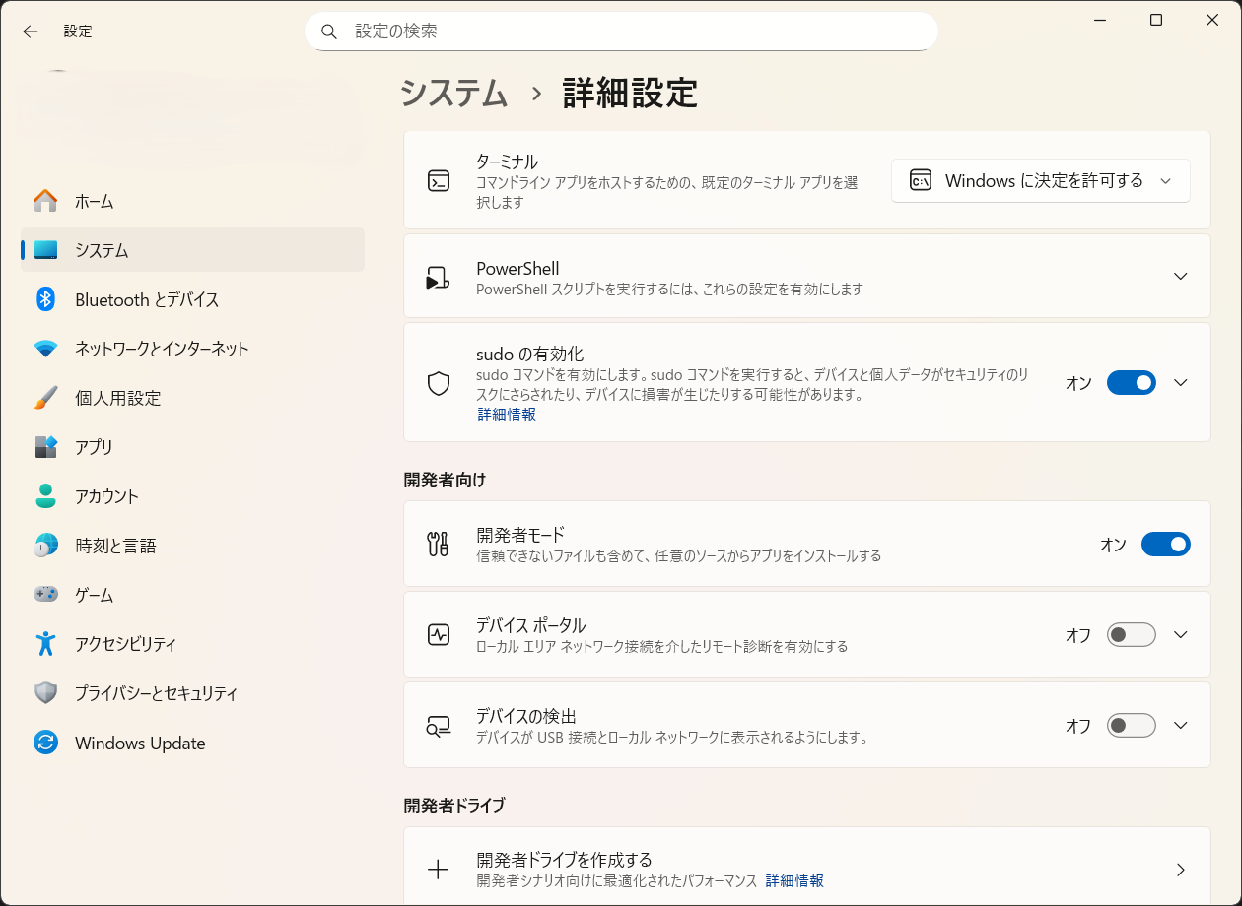The image size is (1242, 906).
Task: Click the Privacy shield icon in sidebar
Action: pyautogui.click(x=45, y=693)
